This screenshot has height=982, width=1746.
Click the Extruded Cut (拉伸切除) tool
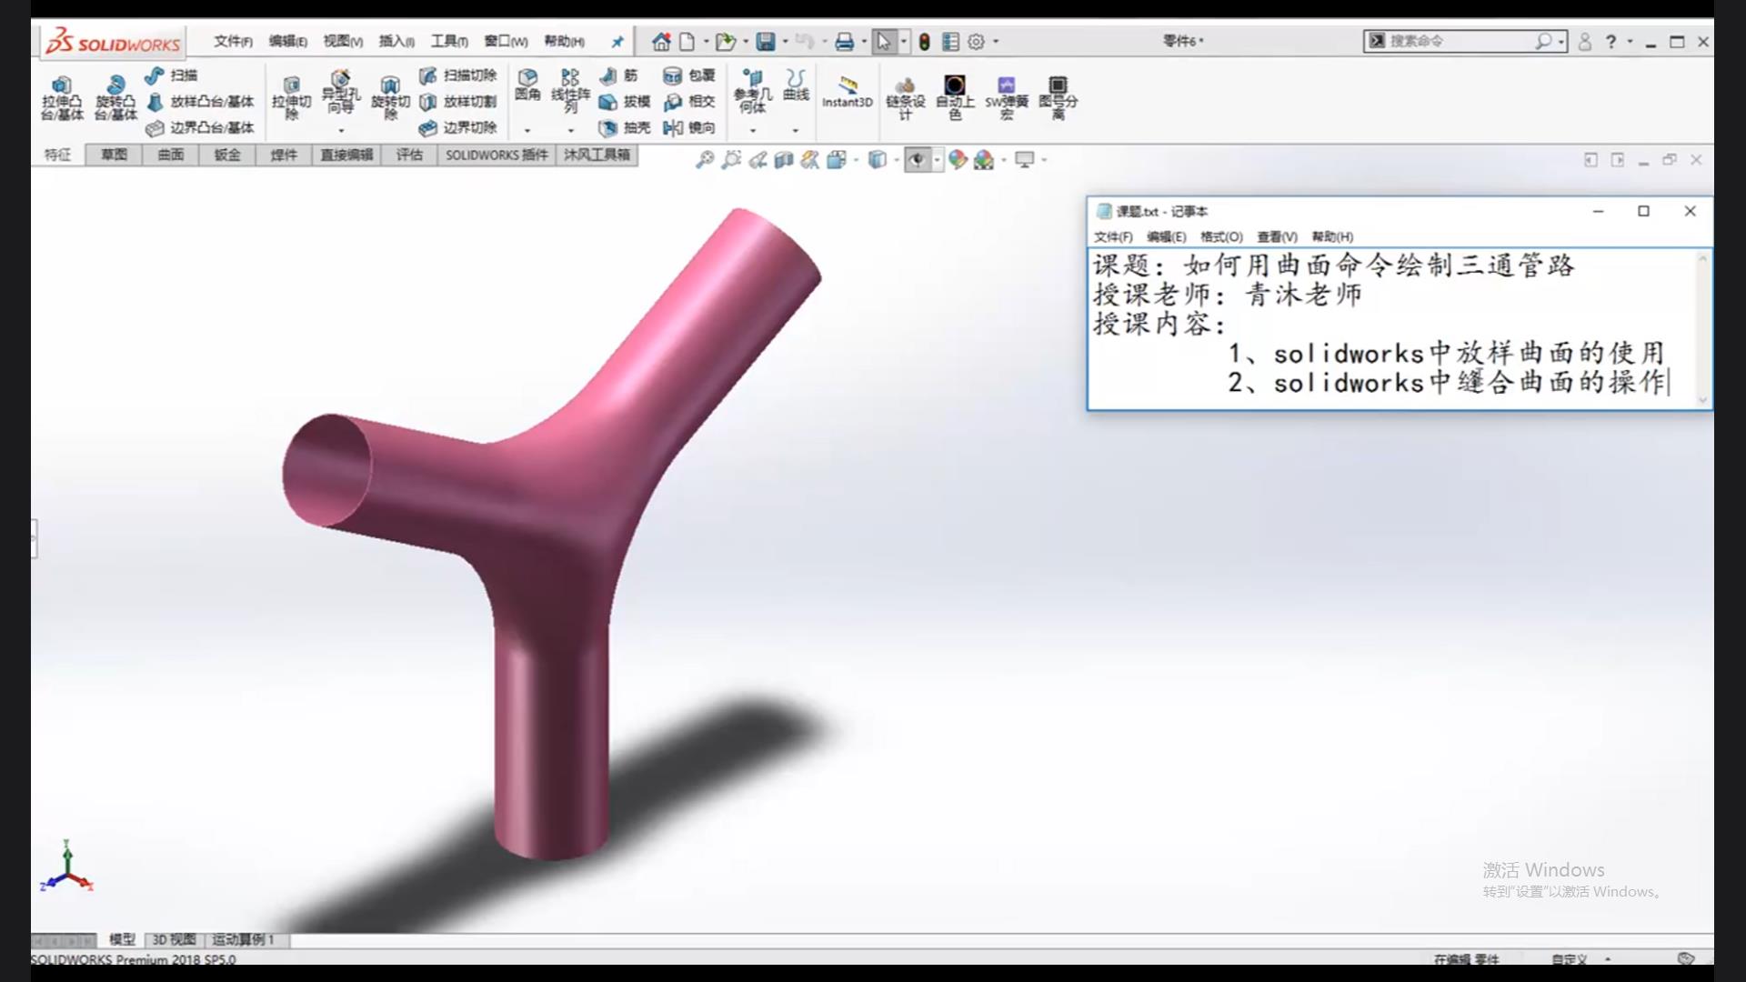point(291,98)
